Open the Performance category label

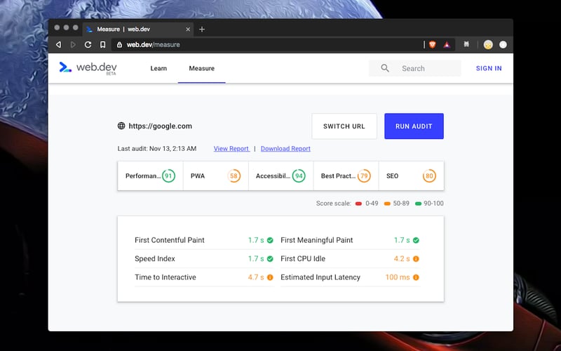[143, 176]
